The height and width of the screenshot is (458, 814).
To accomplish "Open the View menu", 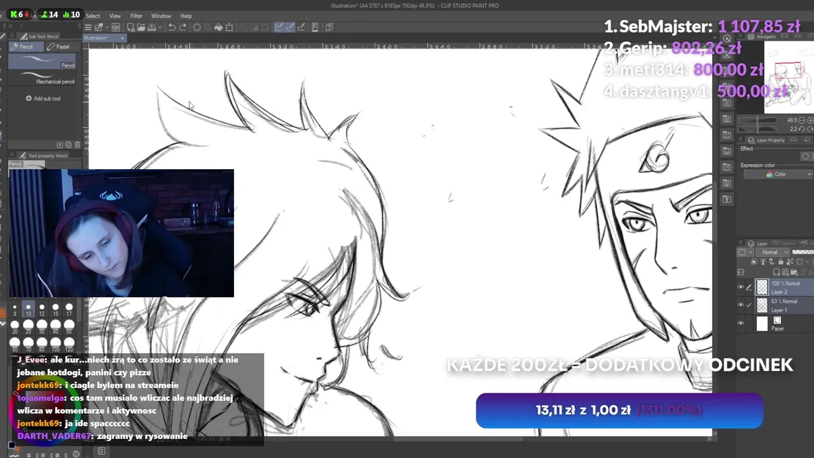I will tap(115, 16).
